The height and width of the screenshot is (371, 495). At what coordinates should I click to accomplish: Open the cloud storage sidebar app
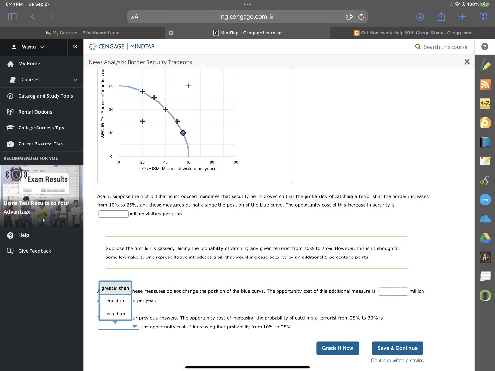point(485,219)
